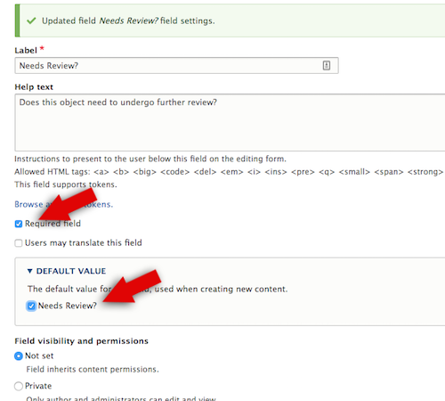This screenshot has width=445, height=401.
Task: Enable Users may translate this field
Action: coord(19,243)
